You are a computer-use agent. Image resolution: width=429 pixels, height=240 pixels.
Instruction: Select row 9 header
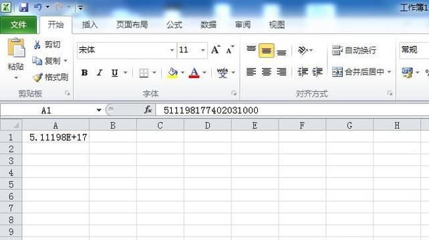point(11,231)
